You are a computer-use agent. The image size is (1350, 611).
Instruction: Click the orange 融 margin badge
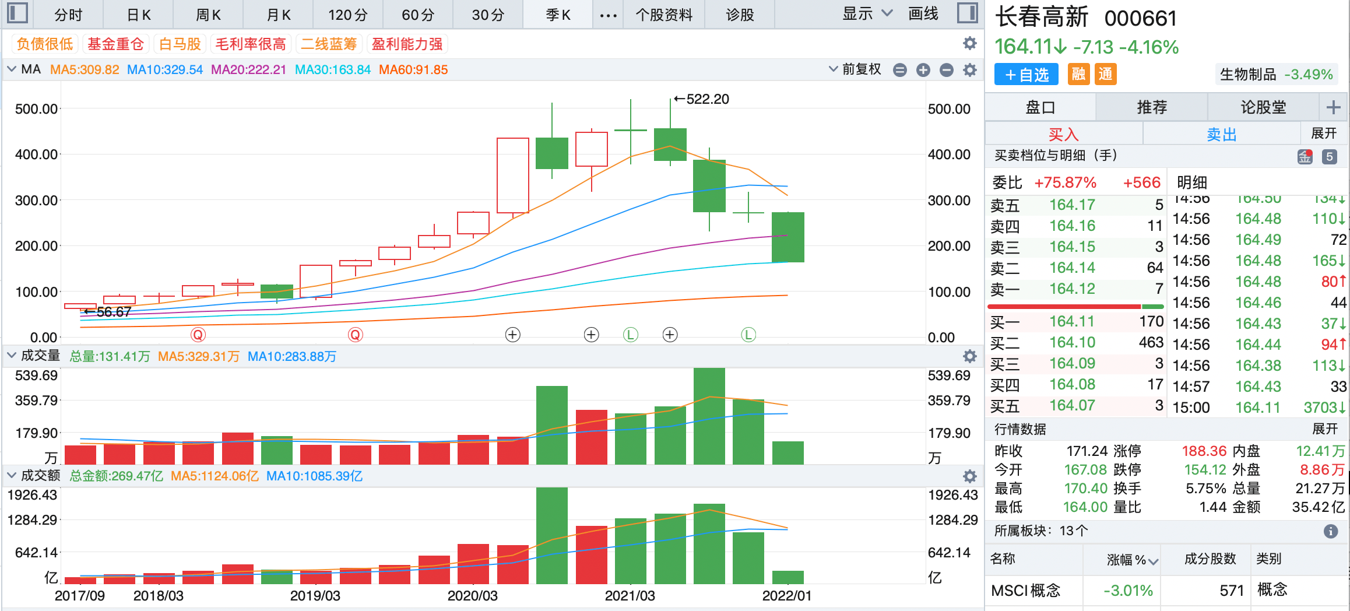click(1078, 74)
